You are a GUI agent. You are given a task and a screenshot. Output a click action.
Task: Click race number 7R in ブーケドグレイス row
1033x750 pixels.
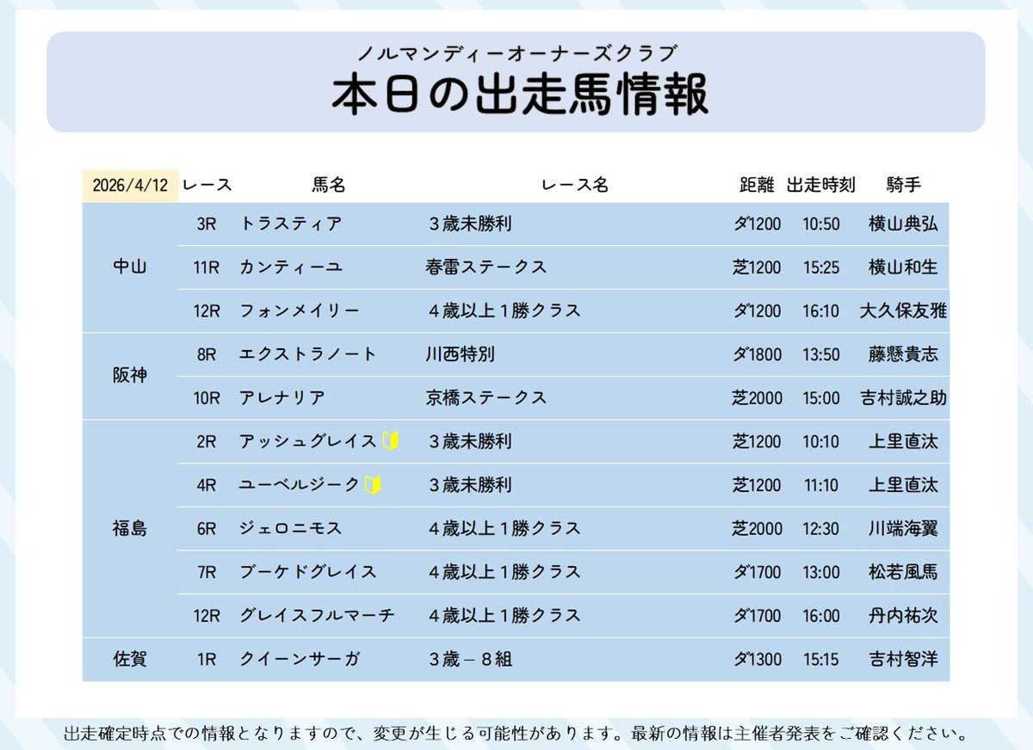click(207, 572)
